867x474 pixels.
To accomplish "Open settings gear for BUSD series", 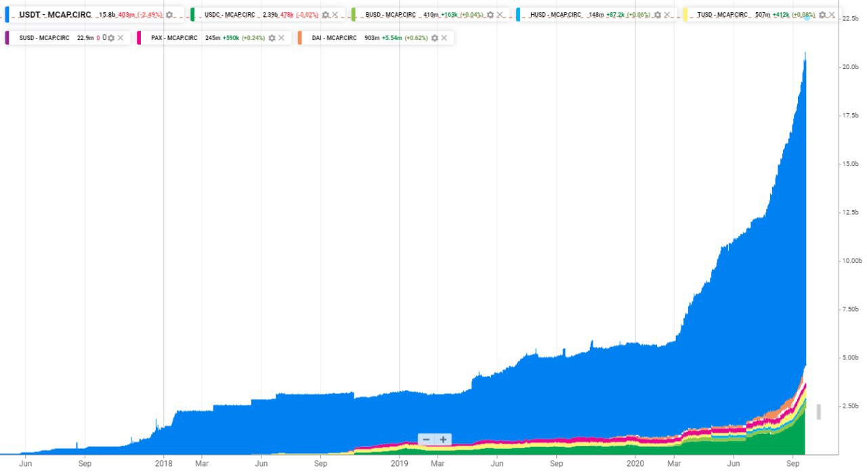I will (x=490, y=15).
